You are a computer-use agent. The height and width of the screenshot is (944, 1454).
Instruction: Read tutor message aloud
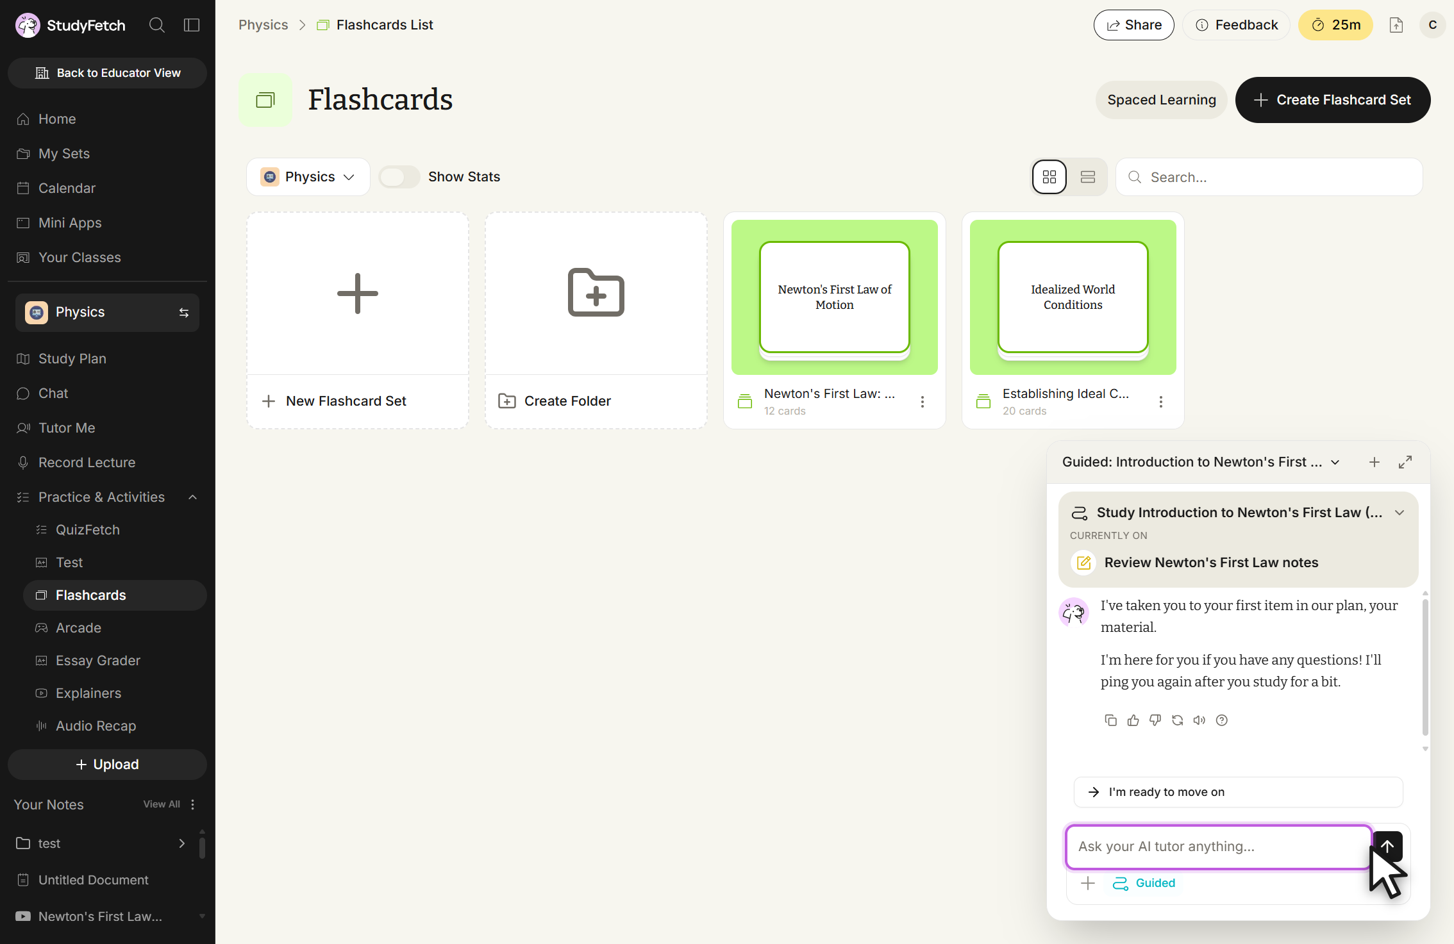pos(1199,720)
